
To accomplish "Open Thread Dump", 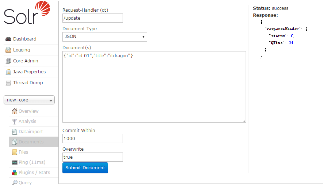I will [28, 82].
